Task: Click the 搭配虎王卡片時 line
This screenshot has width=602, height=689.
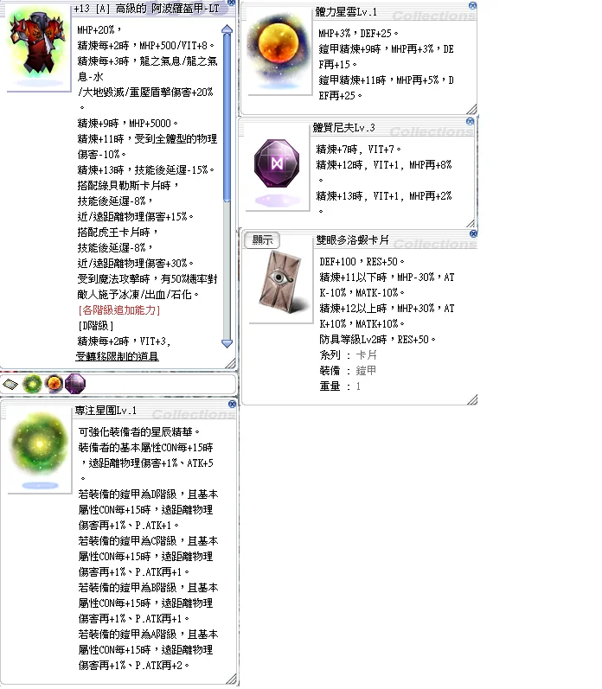Action: [x=118, y=232]
